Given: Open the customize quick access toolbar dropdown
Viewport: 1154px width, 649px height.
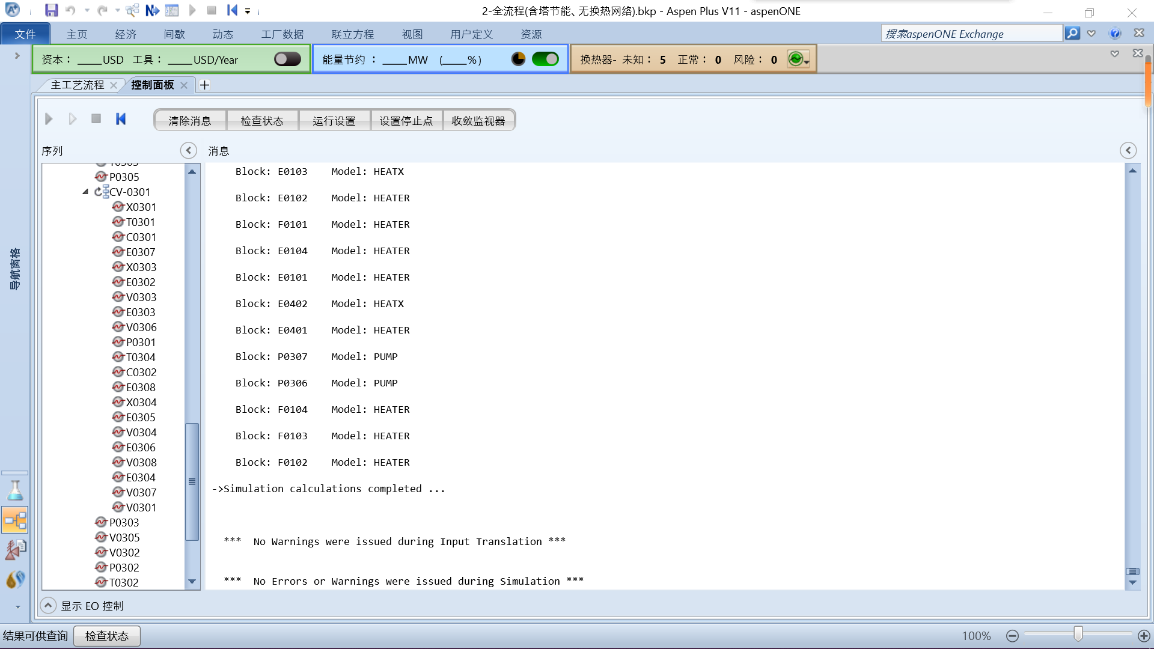Looking at the screenshot, I should click(x=248, y=11).
